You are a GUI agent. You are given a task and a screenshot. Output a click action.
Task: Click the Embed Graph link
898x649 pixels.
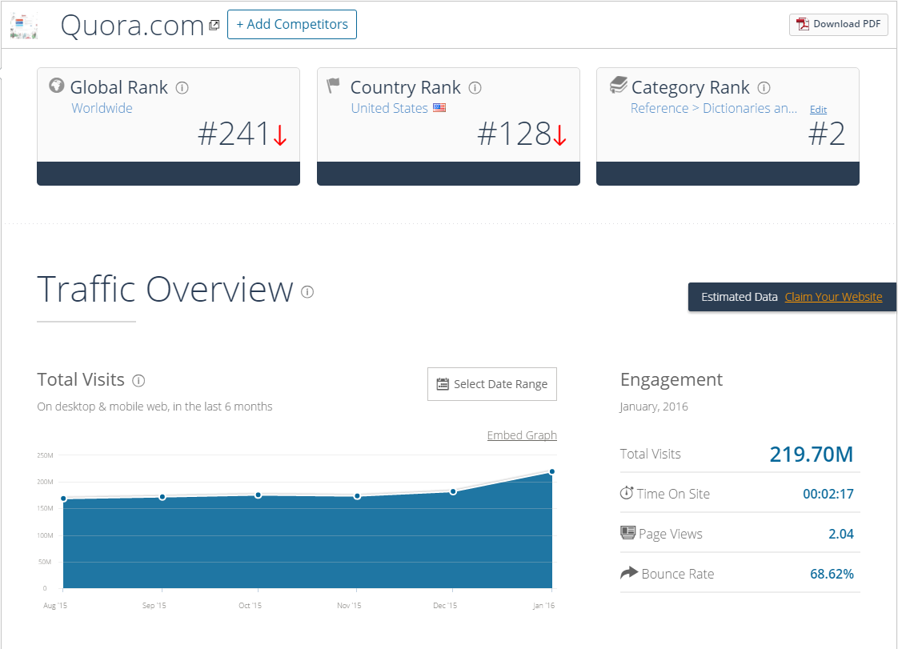[522, 435]
